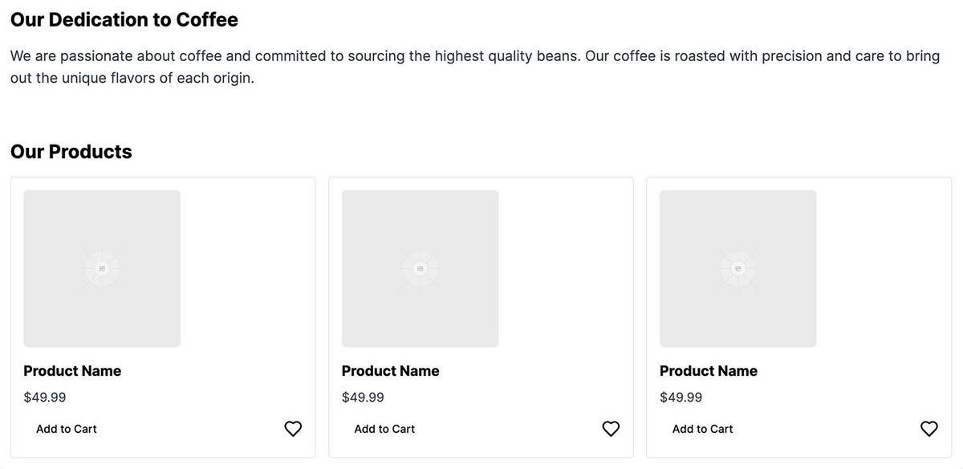This screenshot has width=963, height=469.
Task: Click the Our Products heading
Action: [71, 151]
